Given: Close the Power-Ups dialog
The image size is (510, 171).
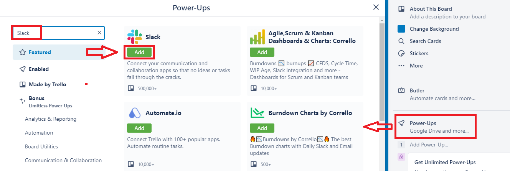Looking at the screenshot, I should tap(376, 7).
